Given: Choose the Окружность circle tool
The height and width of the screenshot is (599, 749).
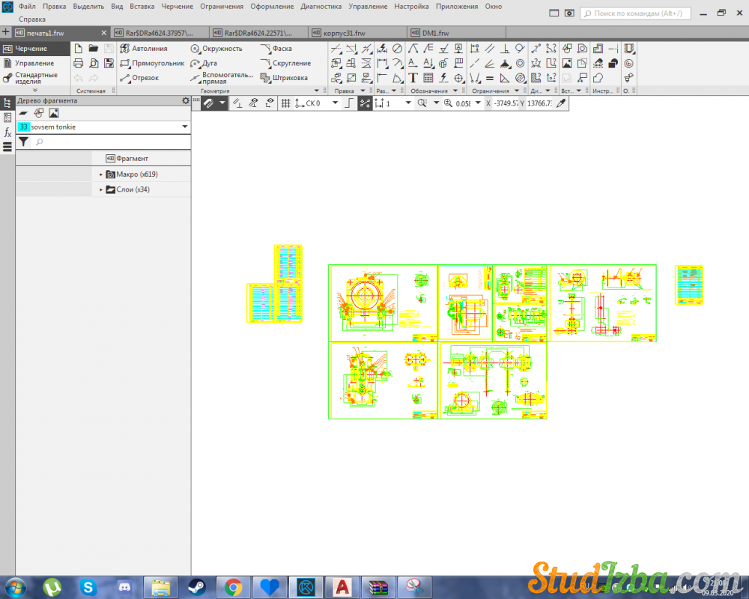Looking at the screenshot, I should 216,49.
